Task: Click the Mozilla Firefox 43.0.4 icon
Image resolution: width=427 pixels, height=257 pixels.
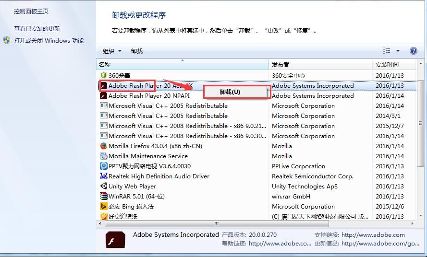Action: pos(103,146)
